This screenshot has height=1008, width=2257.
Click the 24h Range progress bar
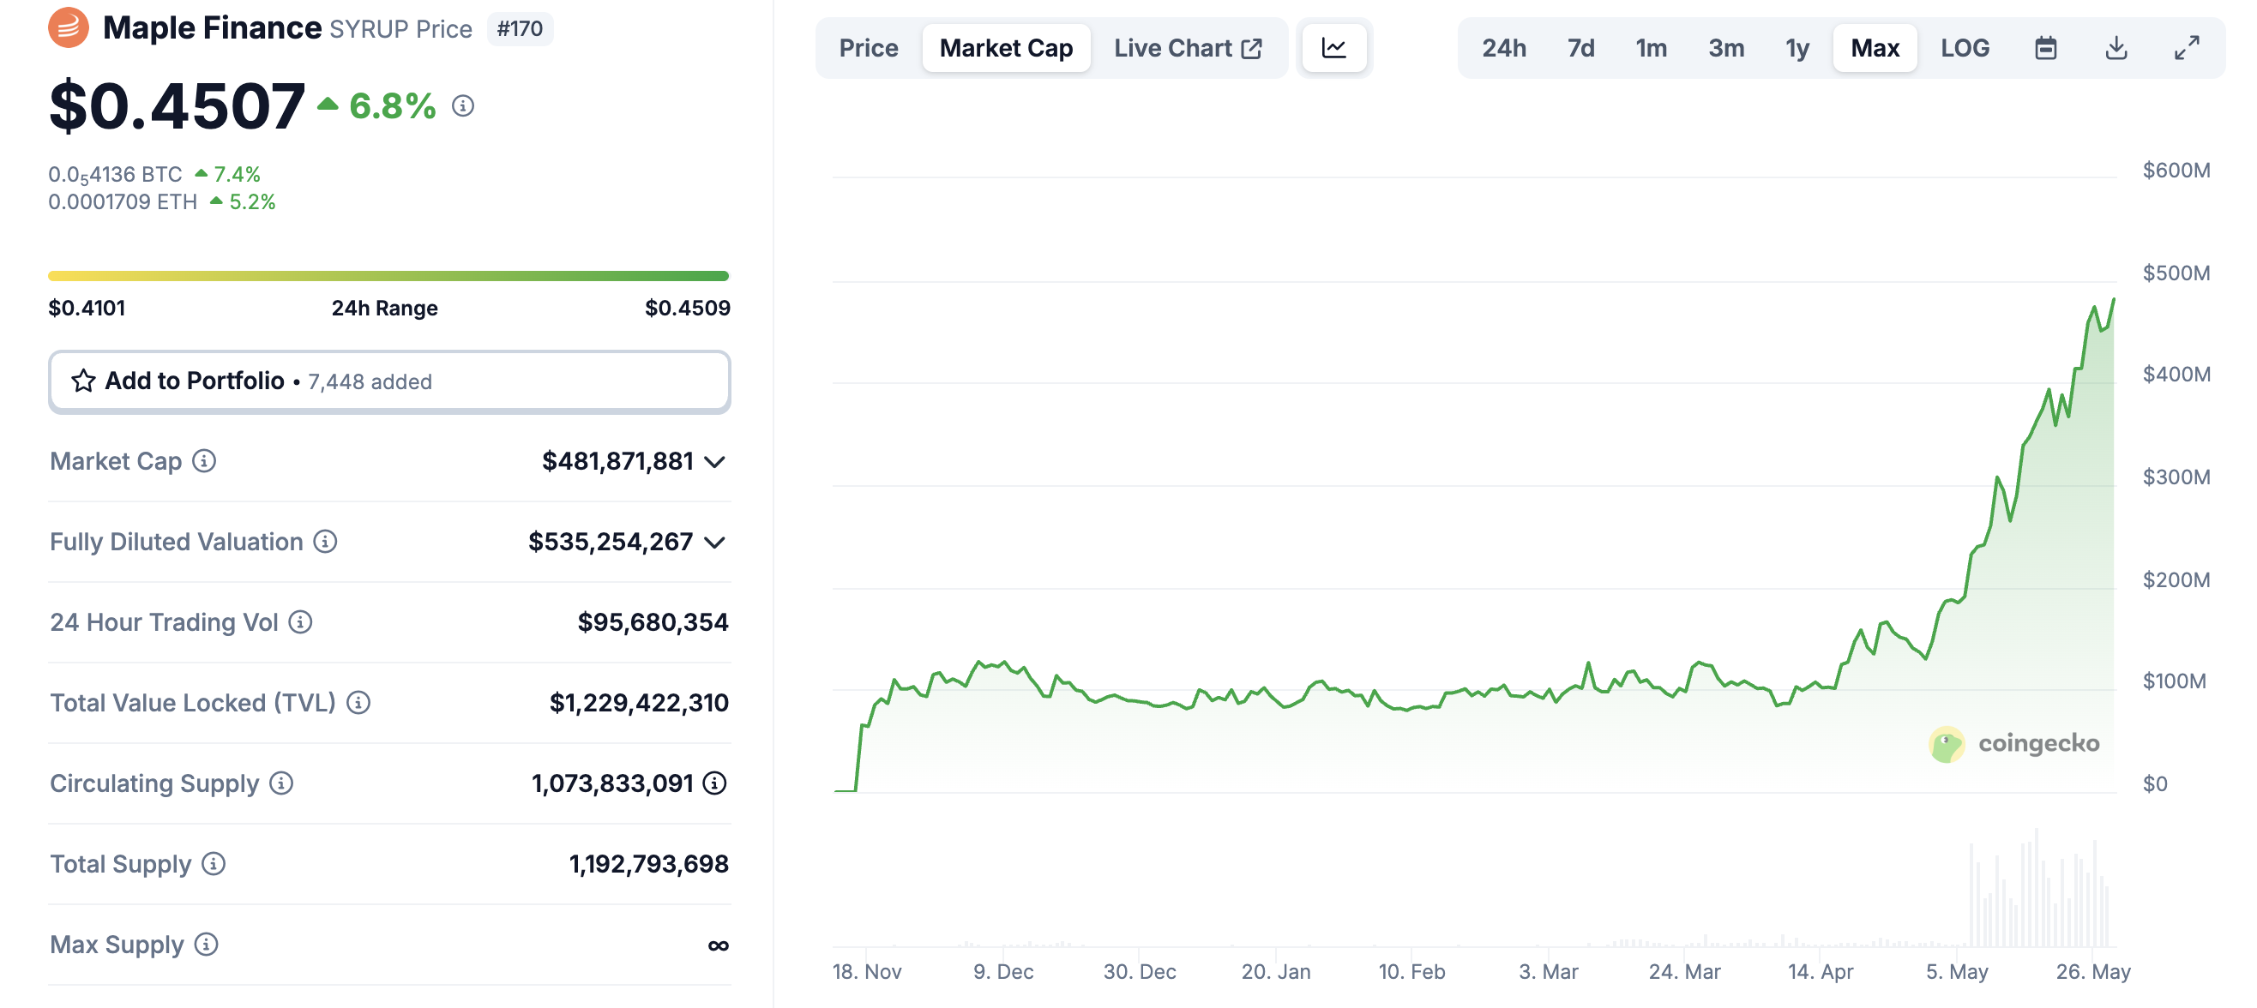click(x=388, y=276)
